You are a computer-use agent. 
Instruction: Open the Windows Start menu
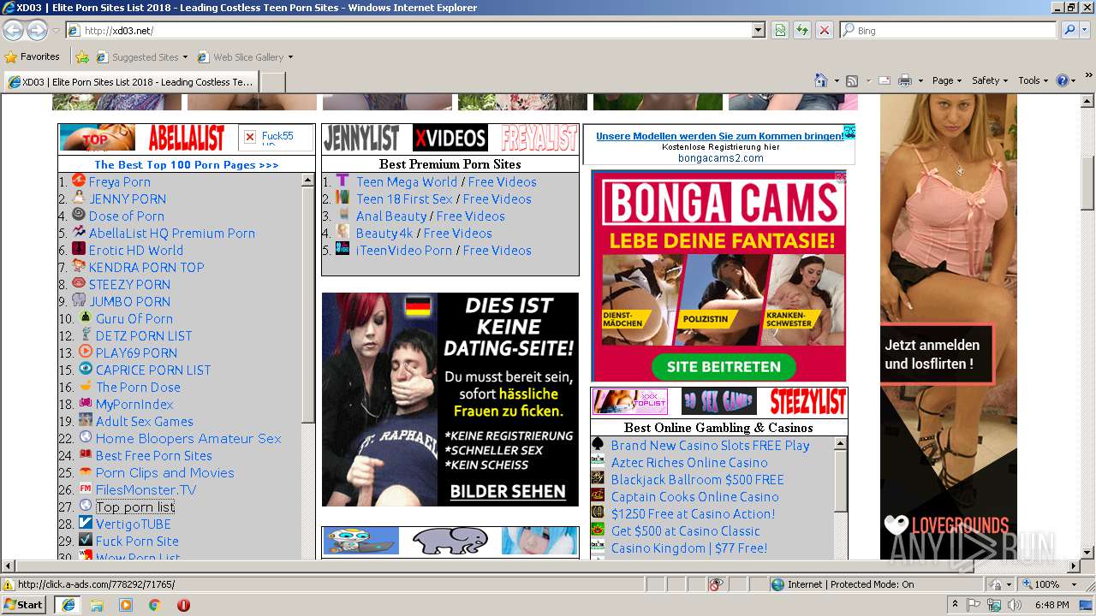point(24,604)
